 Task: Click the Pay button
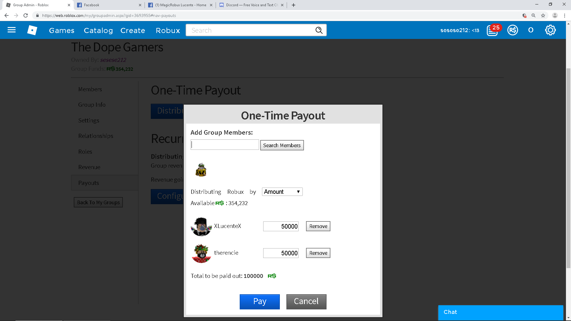point(260,302)
